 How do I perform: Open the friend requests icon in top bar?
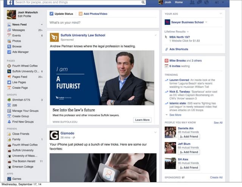pos(192,2)
